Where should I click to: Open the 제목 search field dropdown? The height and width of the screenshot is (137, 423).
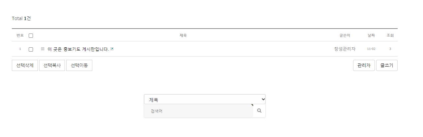click(205, 99)
